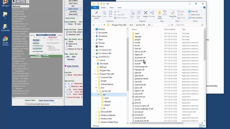This screenshot has width=230, height=129.
Task: Click the Select all icon
Action: pyautogui.click(x=189, y=11)
